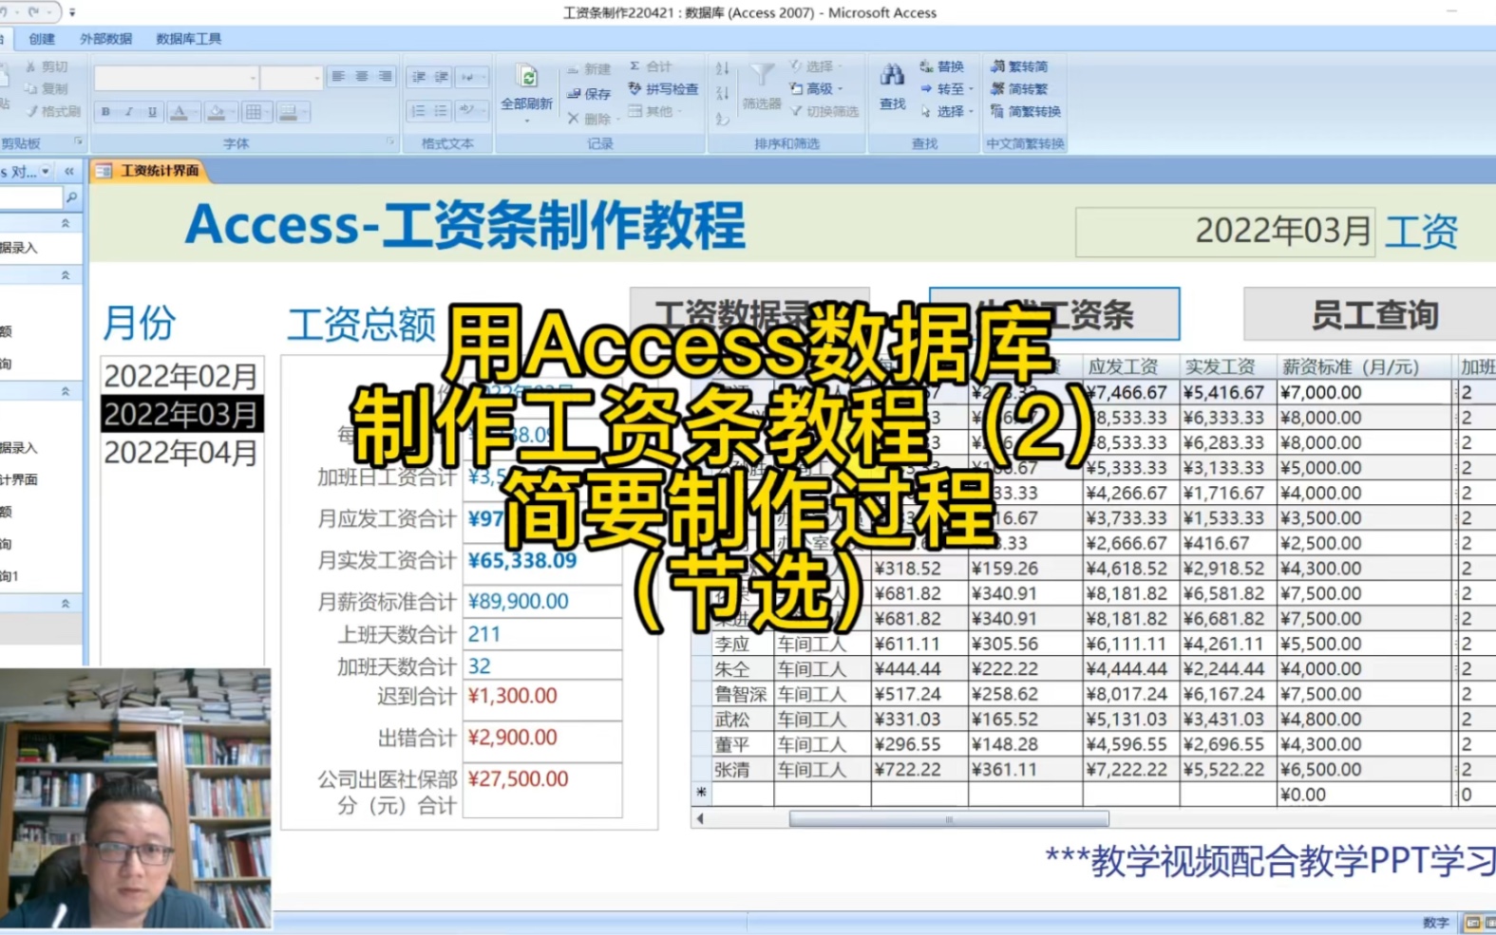This screenshot has height=935, width=1496.
Task: Click the Delete record (删除) button
Action: (593, 118)
